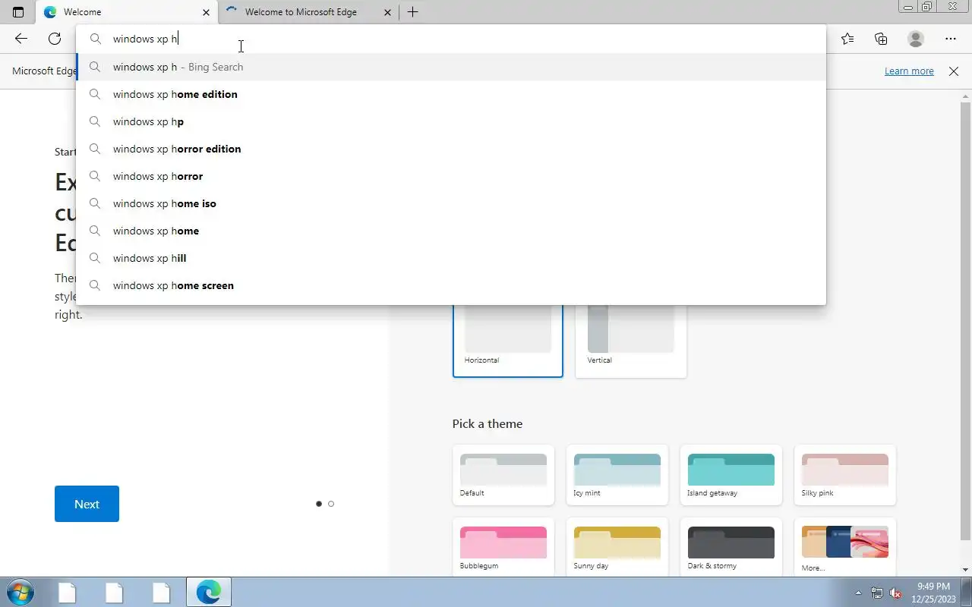This screenshot has width=972, height=607.
Task: Close the Welcome to Microsoft Edge tab
Action: pos(388,12)
